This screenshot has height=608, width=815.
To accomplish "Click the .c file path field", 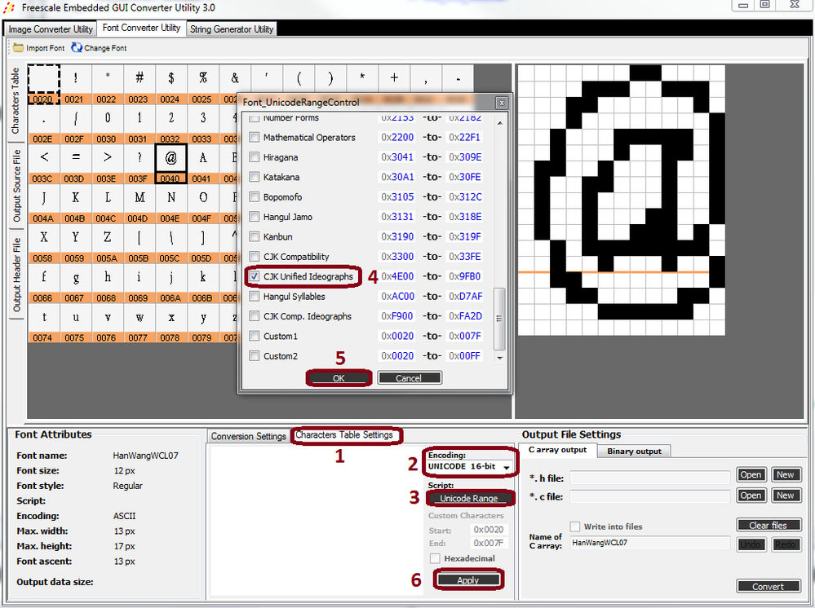I will (649, 497).
